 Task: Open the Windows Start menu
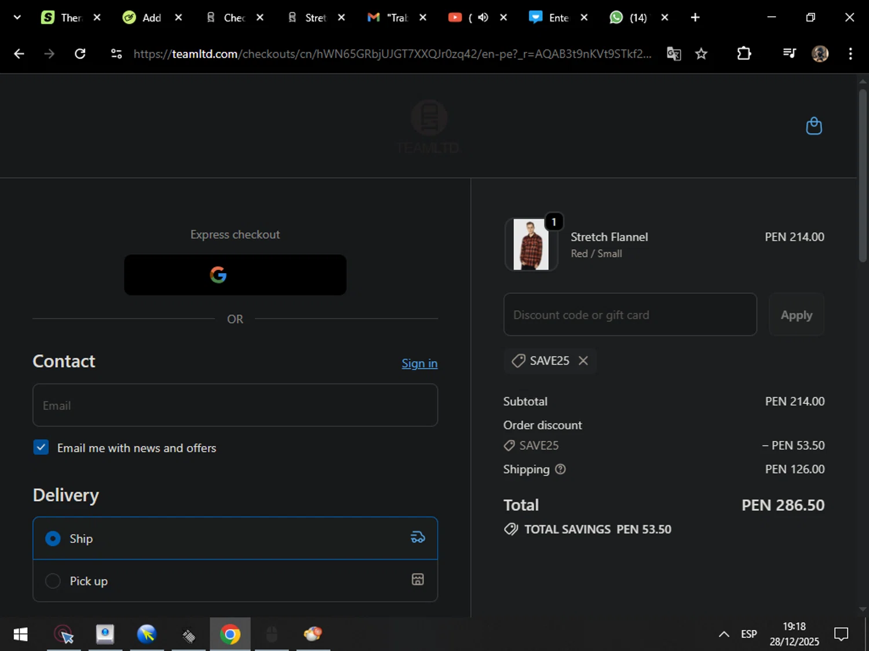coord(20,635)
